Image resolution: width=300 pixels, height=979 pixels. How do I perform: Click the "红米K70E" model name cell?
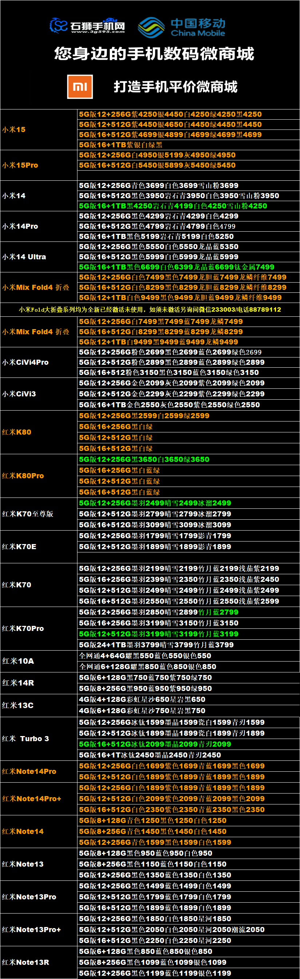(x=39, y=547)
